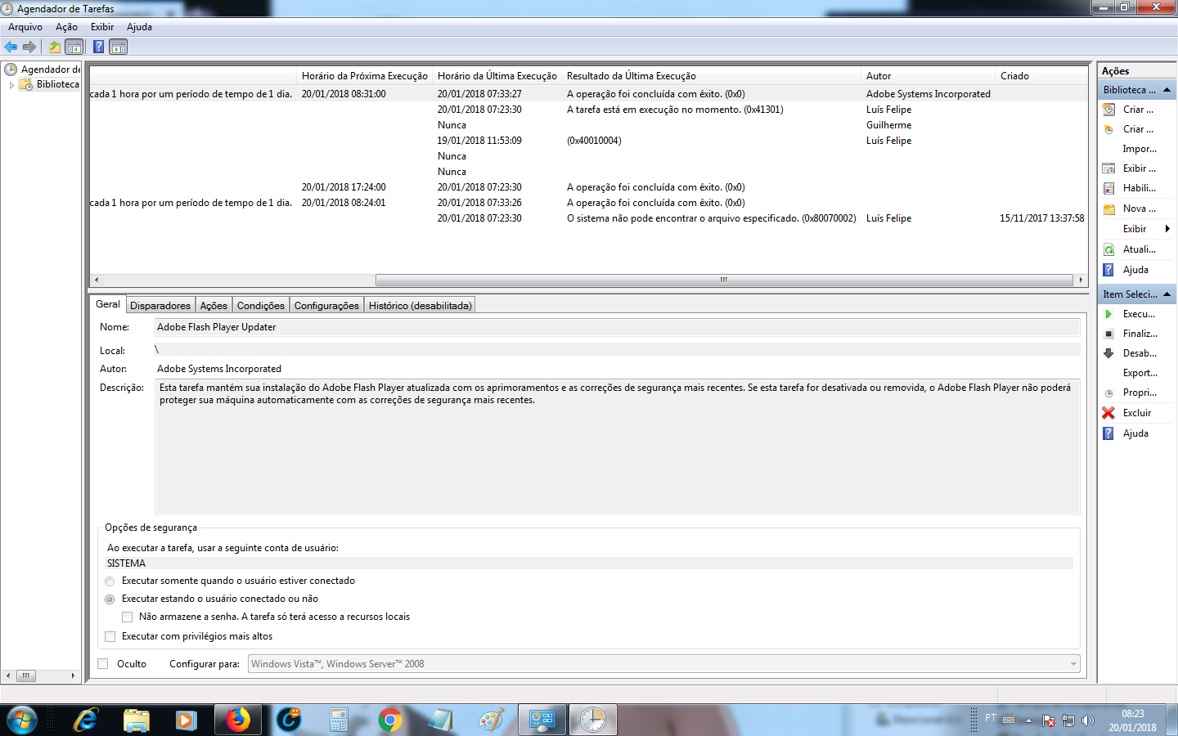The height and width of the screenshot is (736, 1178).
Task: Open the Ação menu
Action: (66, 27)
